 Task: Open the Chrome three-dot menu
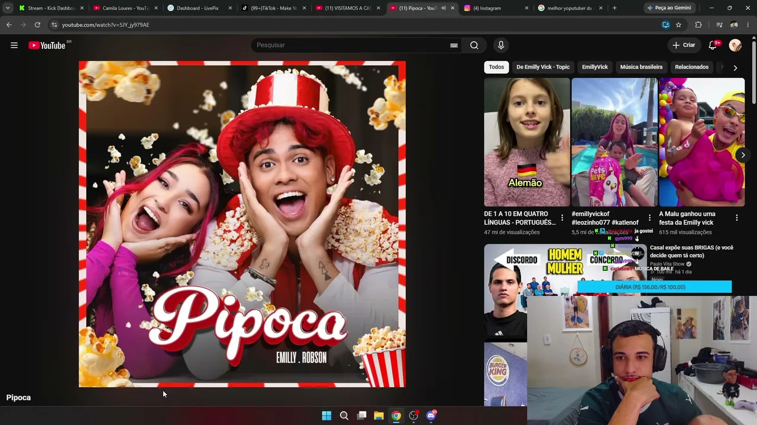point(748,25)
